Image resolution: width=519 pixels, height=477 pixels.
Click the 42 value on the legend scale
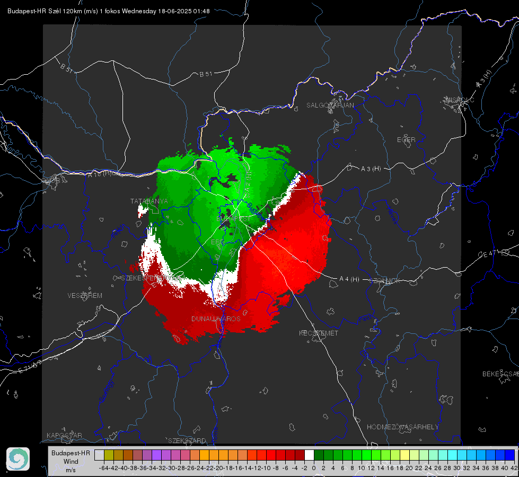tap(514, 468)
